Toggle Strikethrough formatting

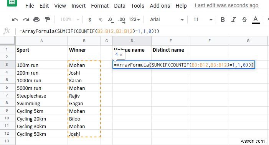tap(244, 20)
